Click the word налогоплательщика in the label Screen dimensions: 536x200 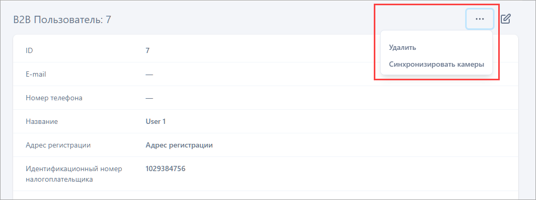pos(59,179)
